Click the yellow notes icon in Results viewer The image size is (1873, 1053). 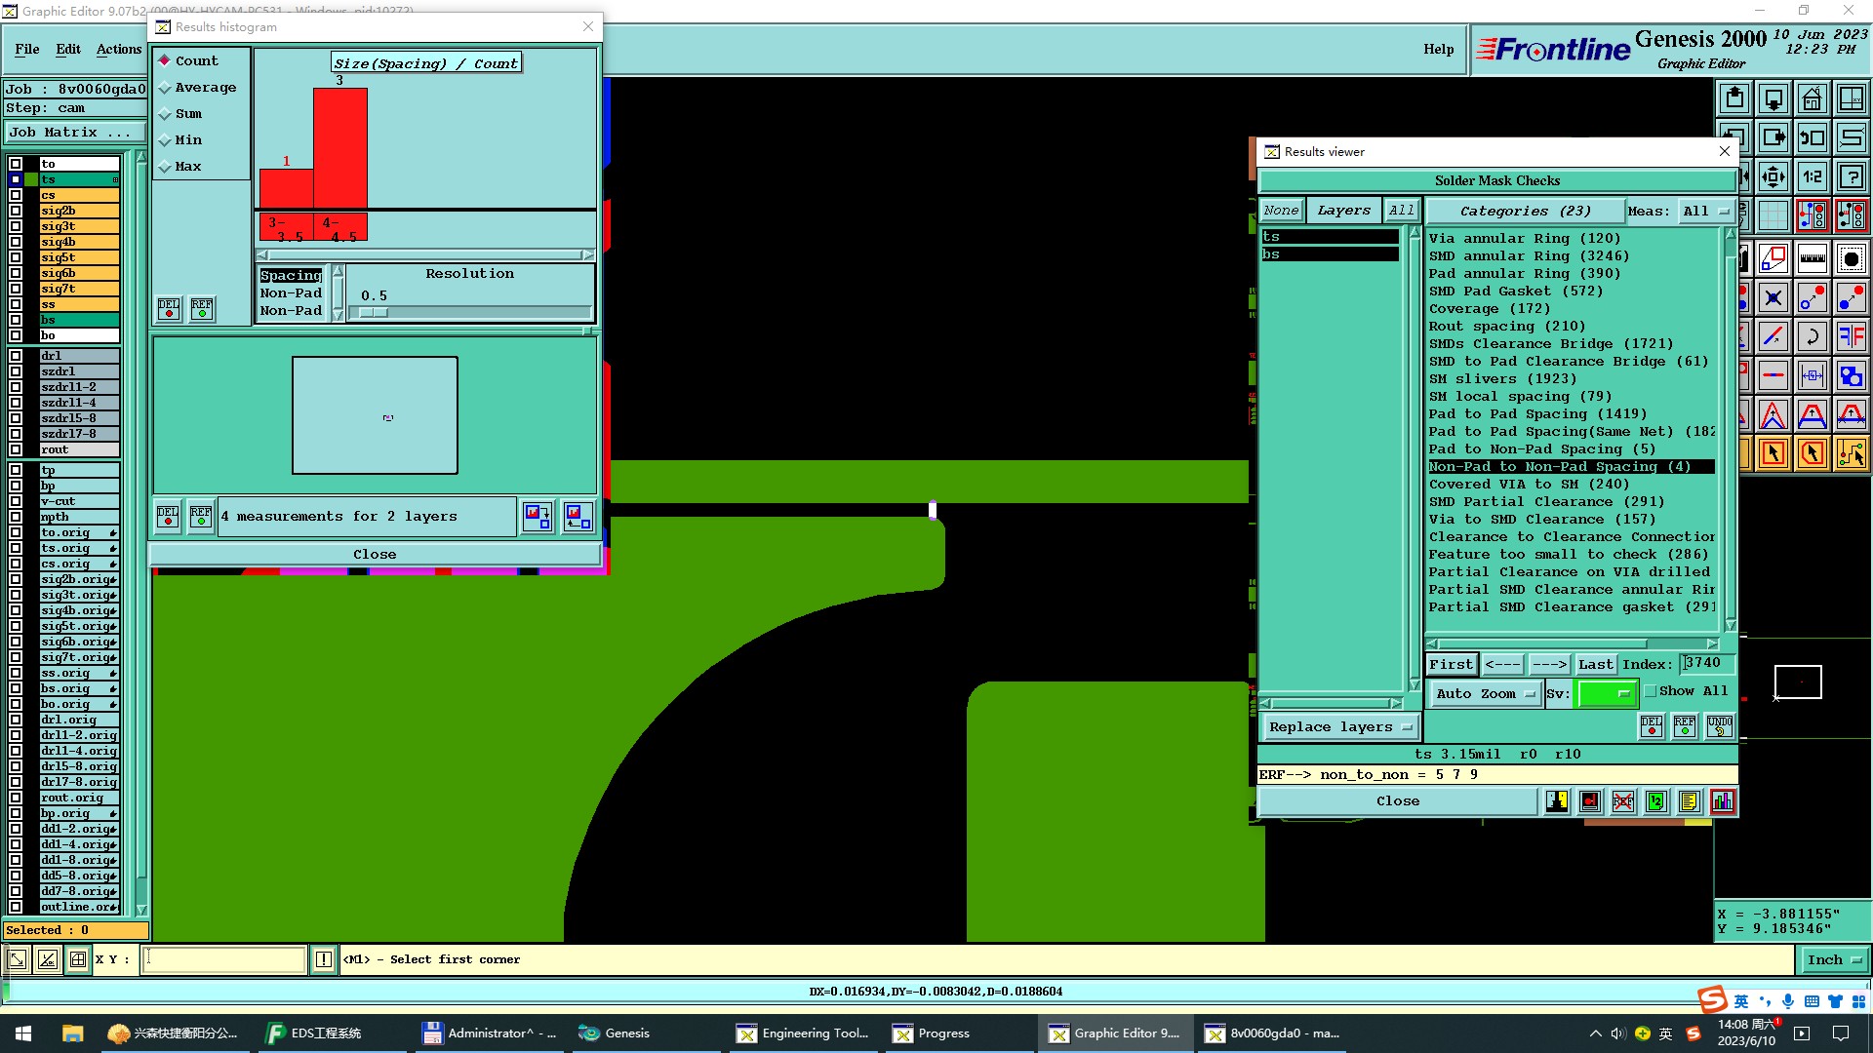[x=1690, y=801]
